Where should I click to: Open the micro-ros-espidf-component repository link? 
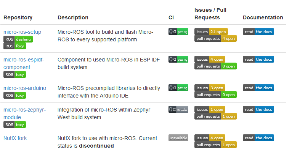point(24,63)
